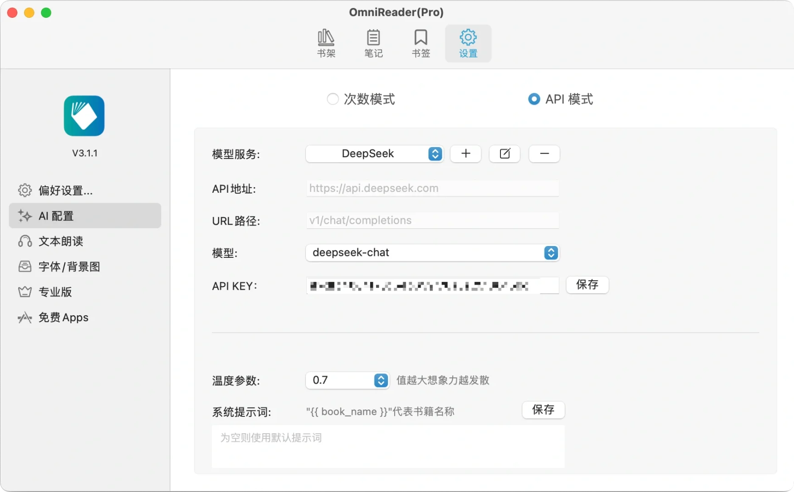Edit the selected model service

[x=505, y=154]
